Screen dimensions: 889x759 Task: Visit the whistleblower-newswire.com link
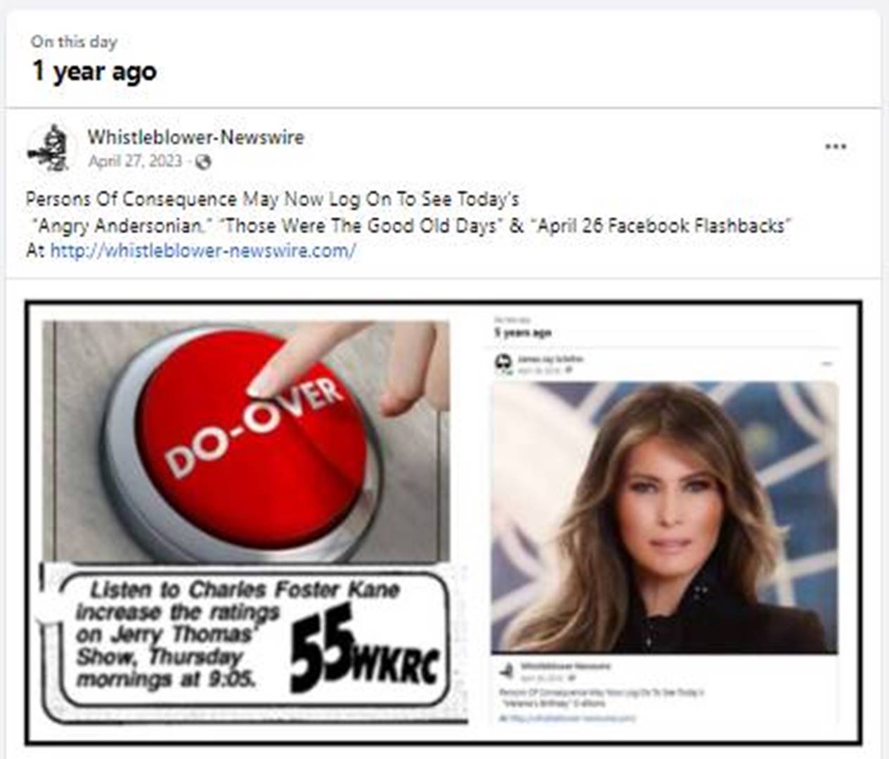(203, 250)
